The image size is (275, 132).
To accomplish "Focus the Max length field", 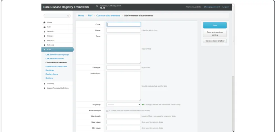I will click(x=123, y=116).
